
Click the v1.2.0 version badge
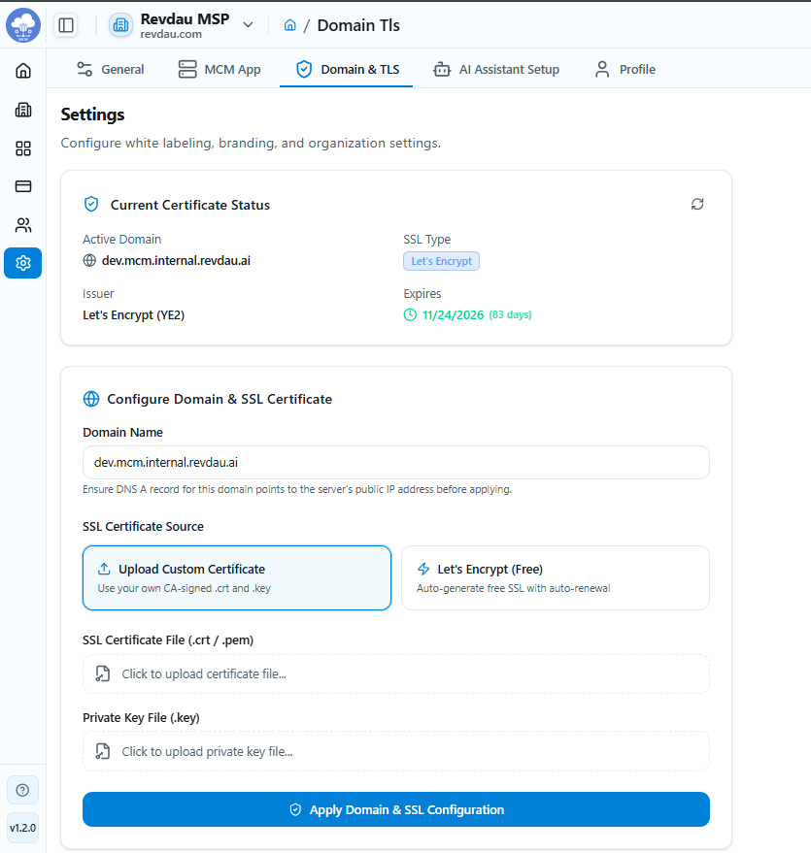(x=22, y=828)
